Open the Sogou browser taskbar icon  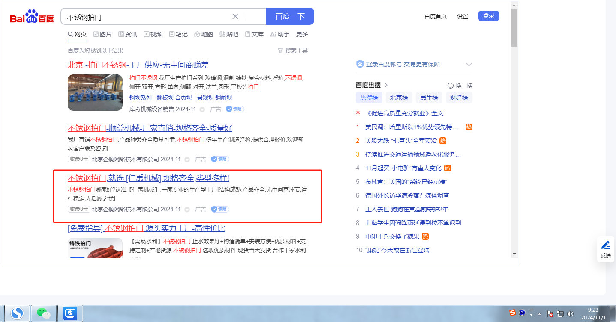point(17,313)
